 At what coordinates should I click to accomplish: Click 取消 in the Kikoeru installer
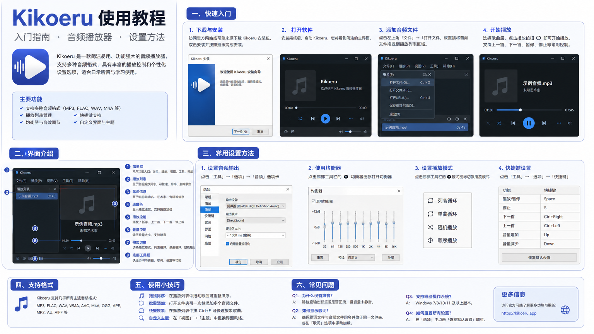[x=260, y=131]
